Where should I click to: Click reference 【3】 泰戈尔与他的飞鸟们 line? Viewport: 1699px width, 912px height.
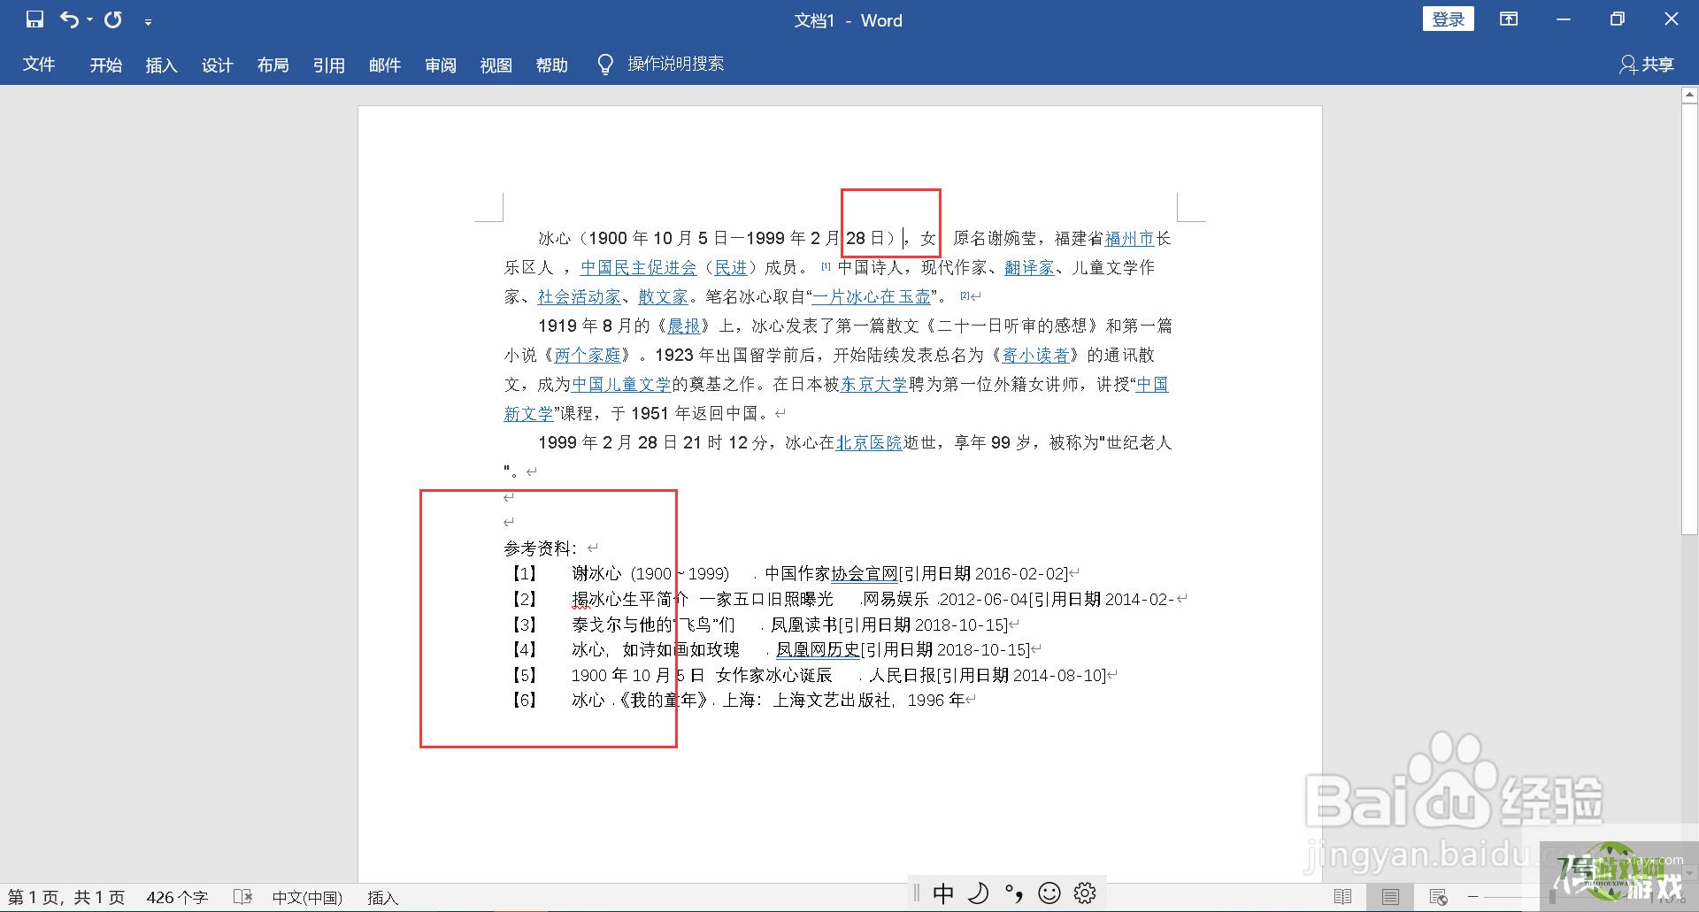[763, 625]
